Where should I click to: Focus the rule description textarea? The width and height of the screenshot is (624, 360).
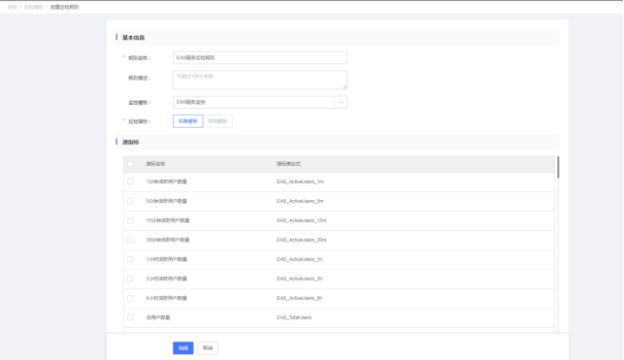[260, 80]
